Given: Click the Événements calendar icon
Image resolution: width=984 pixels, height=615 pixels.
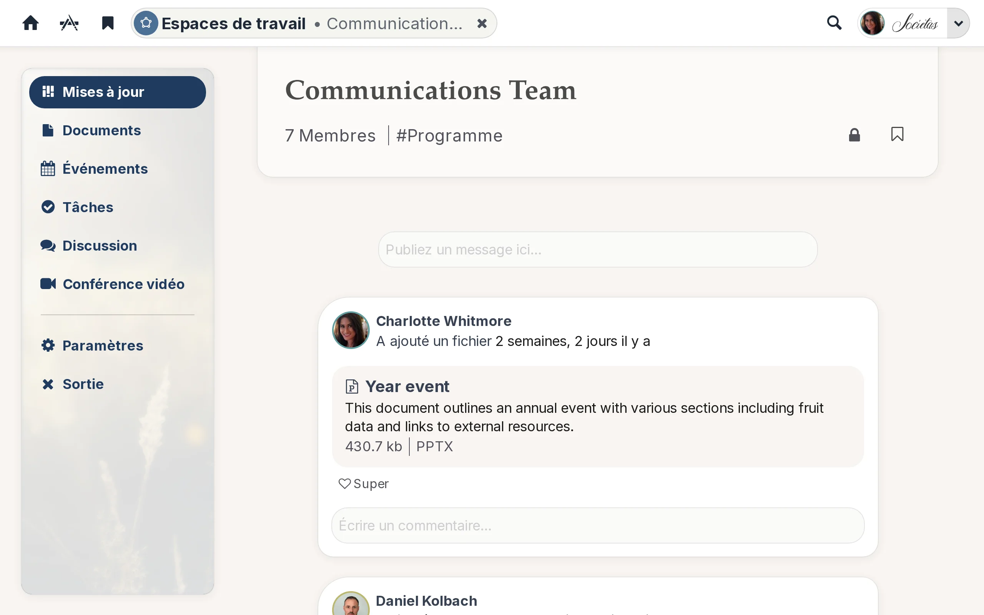Looking at the screenshot, I should click(x=48, y=169).
